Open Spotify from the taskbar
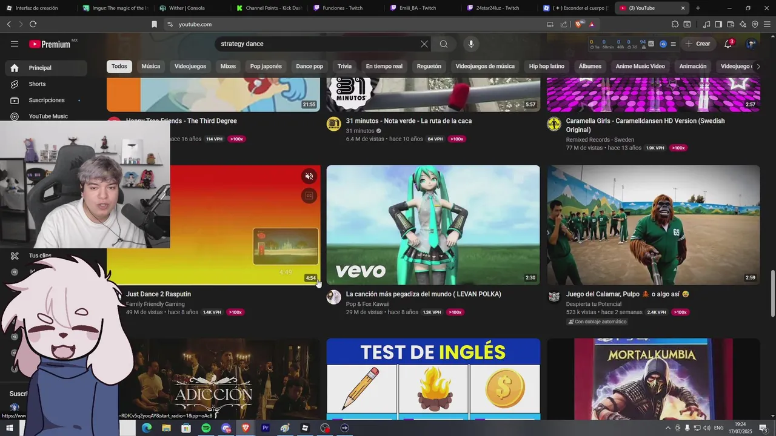Screen dimensions: 776x436 [206, 428]
